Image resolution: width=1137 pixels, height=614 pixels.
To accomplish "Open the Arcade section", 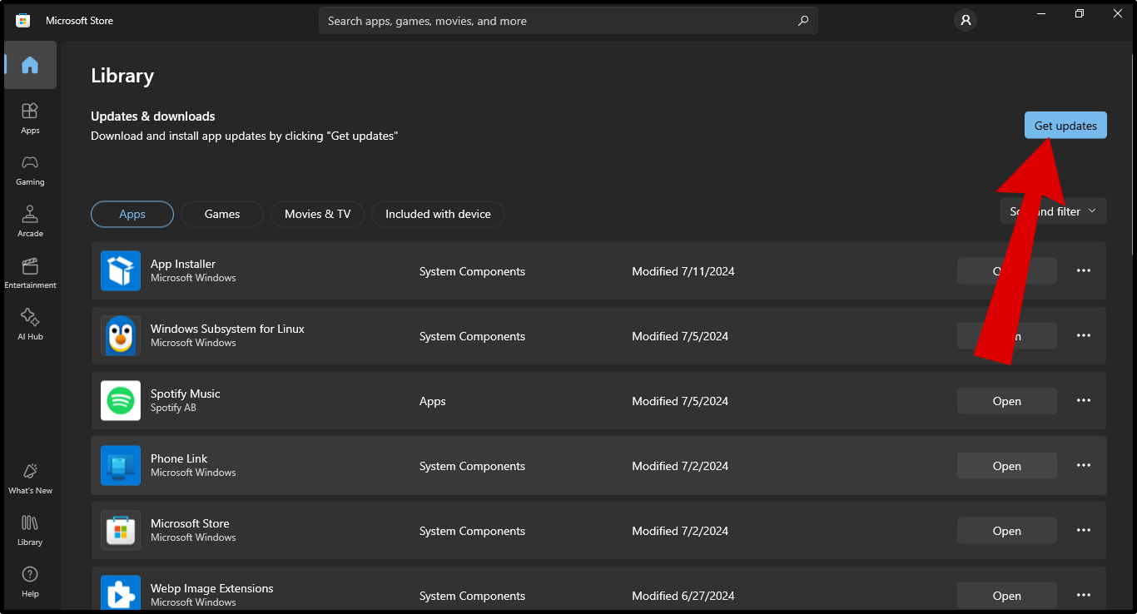I will click(x=30, y=220).
